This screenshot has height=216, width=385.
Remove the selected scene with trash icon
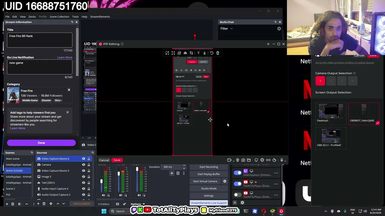[13, 204]
